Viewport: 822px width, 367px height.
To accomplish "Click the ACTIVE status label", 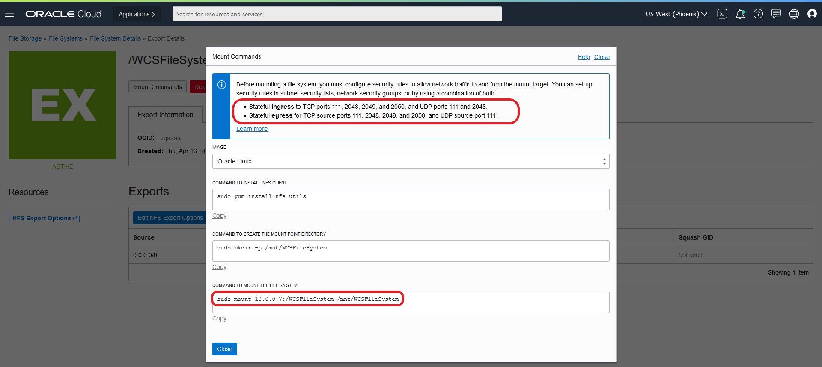I will coord(63,166).
